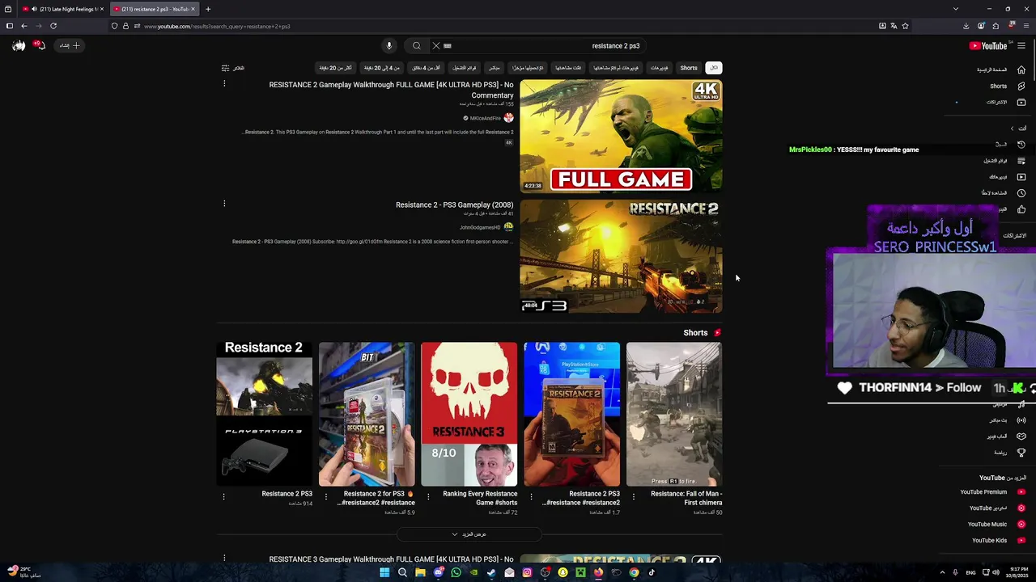
Task: Open the account avatar menu
Action: (x=19, y=46)
